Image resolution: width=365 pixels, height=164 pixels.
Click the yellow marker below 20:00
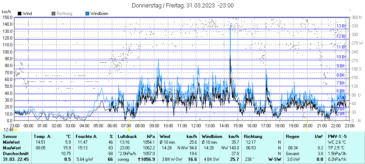tap(307, 130)
